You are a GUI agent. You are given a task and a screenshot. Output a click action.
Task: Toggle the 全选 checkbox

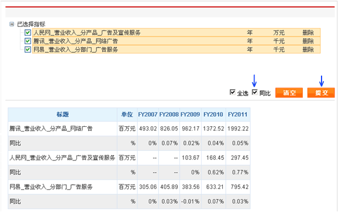232,92
